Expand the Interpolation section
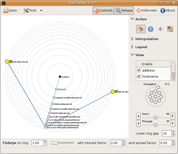 pyautogui.click(x=132, y=39)
